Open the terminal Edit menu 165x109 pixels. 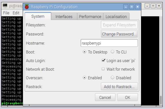(16, 13)
